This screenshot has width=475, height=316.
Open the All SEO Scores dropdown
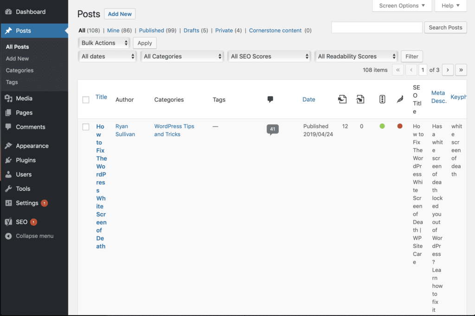pyautogui.click(x=270, y=57)
